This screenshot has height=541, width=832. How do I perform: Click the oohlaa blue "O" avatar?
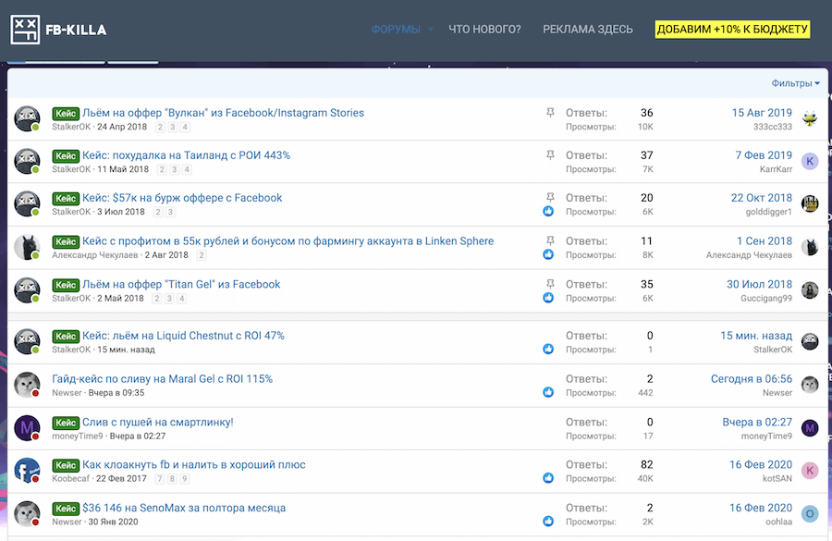810,514
